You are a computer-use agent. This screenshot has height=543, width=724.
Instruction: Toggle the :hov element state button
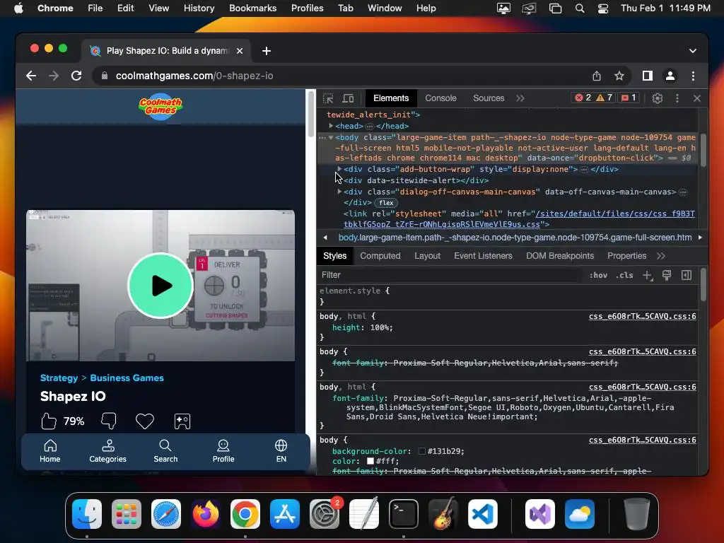click(598, 275)
